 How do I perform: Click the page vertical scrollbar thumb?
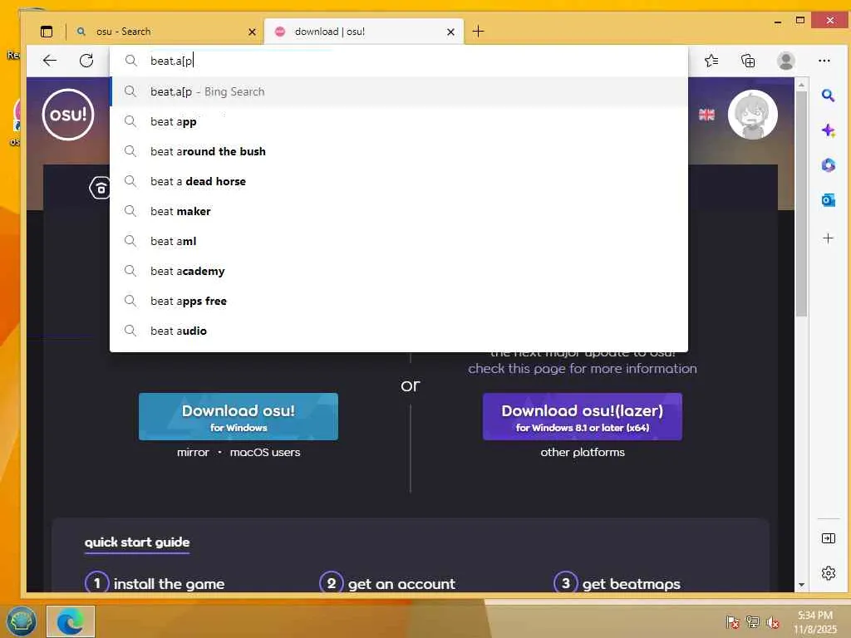(801, 204)
